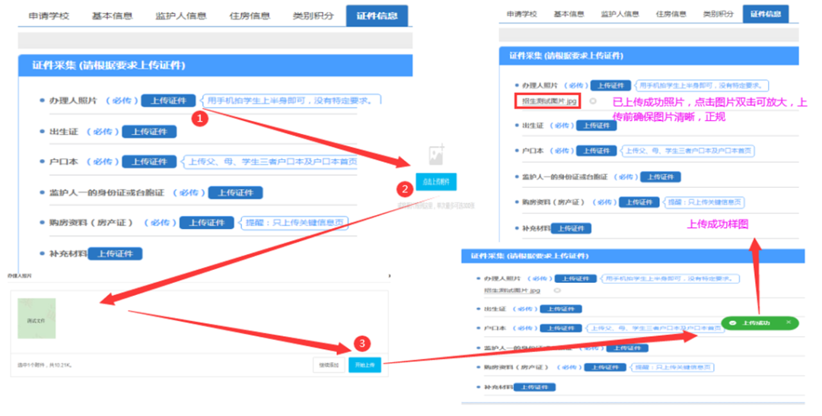Click 提醒:只上传关键信息页 hint in the pink-annotated form
The image size is (822, 416).
pos(705,202)
